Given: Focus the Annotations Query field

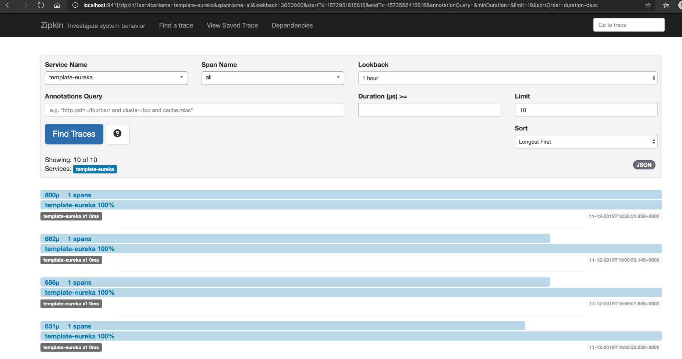Looking at the screenshot, I should [194, 110].
